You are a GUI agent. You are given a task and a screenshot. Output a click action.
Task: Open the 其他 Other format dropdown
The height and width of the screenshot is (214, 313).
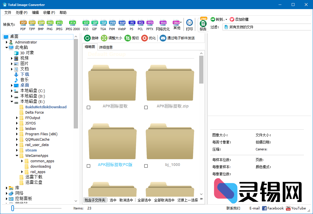click(x=177, y=22)
